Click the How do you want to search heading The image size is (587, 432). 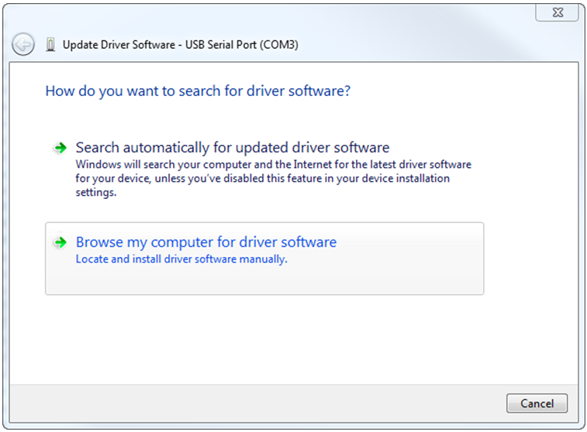tap(198, 91)
